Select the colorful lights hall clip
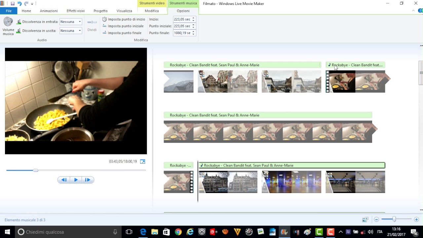Image resolution: width=423 pixels, height=238 pixels. coord(291,182)
